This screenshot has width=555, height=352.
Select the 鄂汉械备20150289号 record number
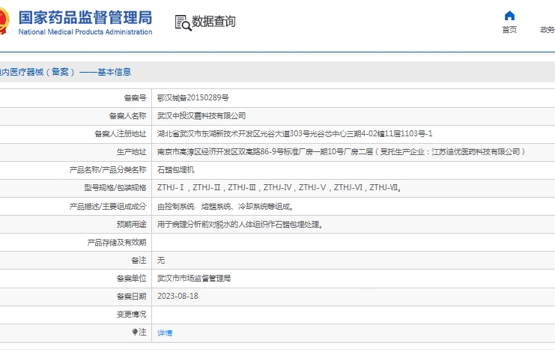[x=193, y=98]
